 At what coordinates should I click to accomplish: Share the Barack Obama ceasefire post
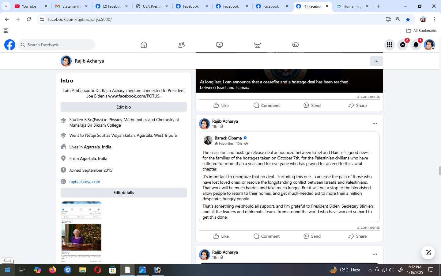pos(357,236)
